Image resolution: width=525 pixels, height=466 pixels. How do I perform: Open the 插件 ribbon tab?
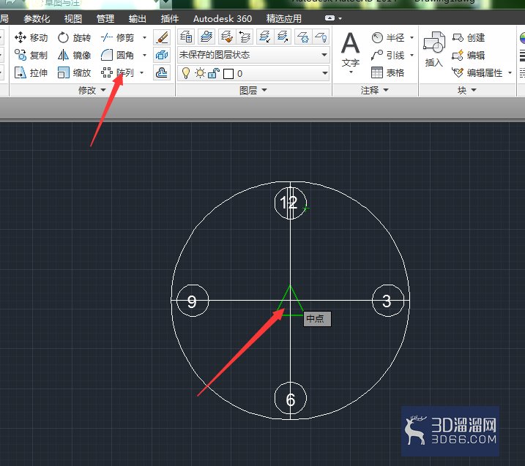(169, 18)
